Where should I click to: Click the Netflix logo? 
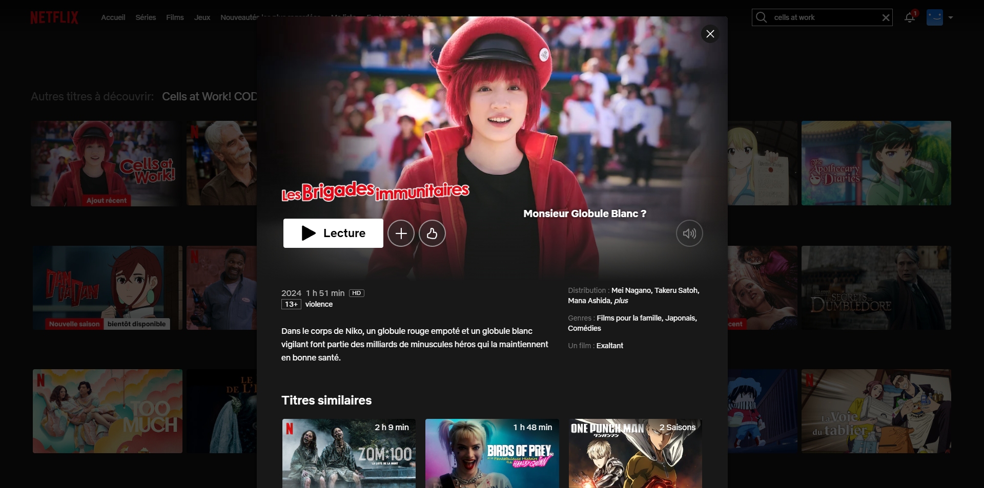[x=54, y=17]
